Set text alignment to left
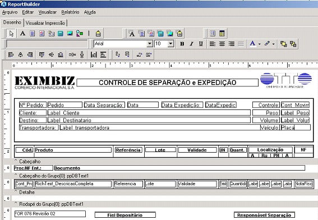 pos(213,44)
